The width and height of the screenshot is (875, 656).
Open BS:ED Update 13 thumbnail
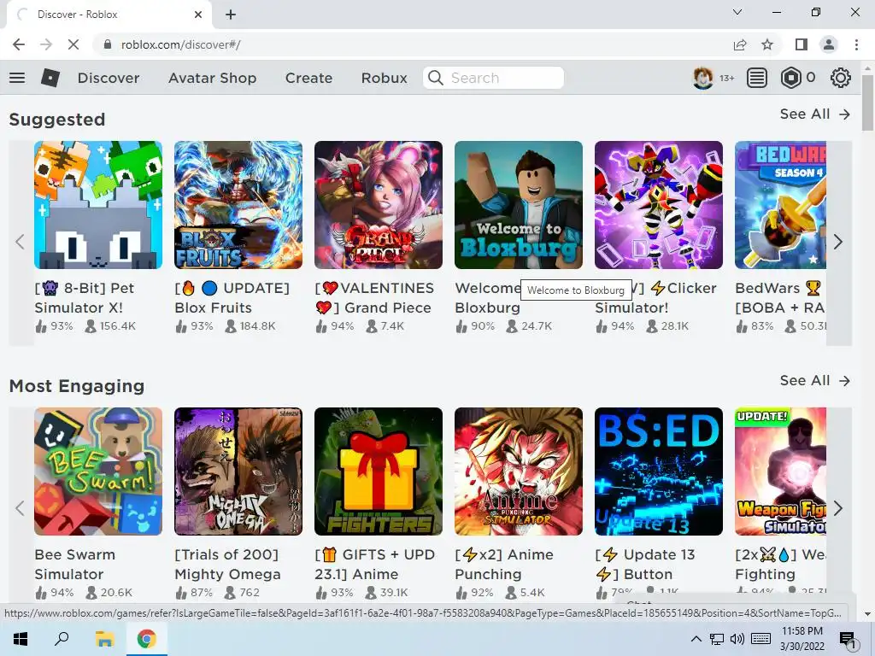(x=659, y=471)
